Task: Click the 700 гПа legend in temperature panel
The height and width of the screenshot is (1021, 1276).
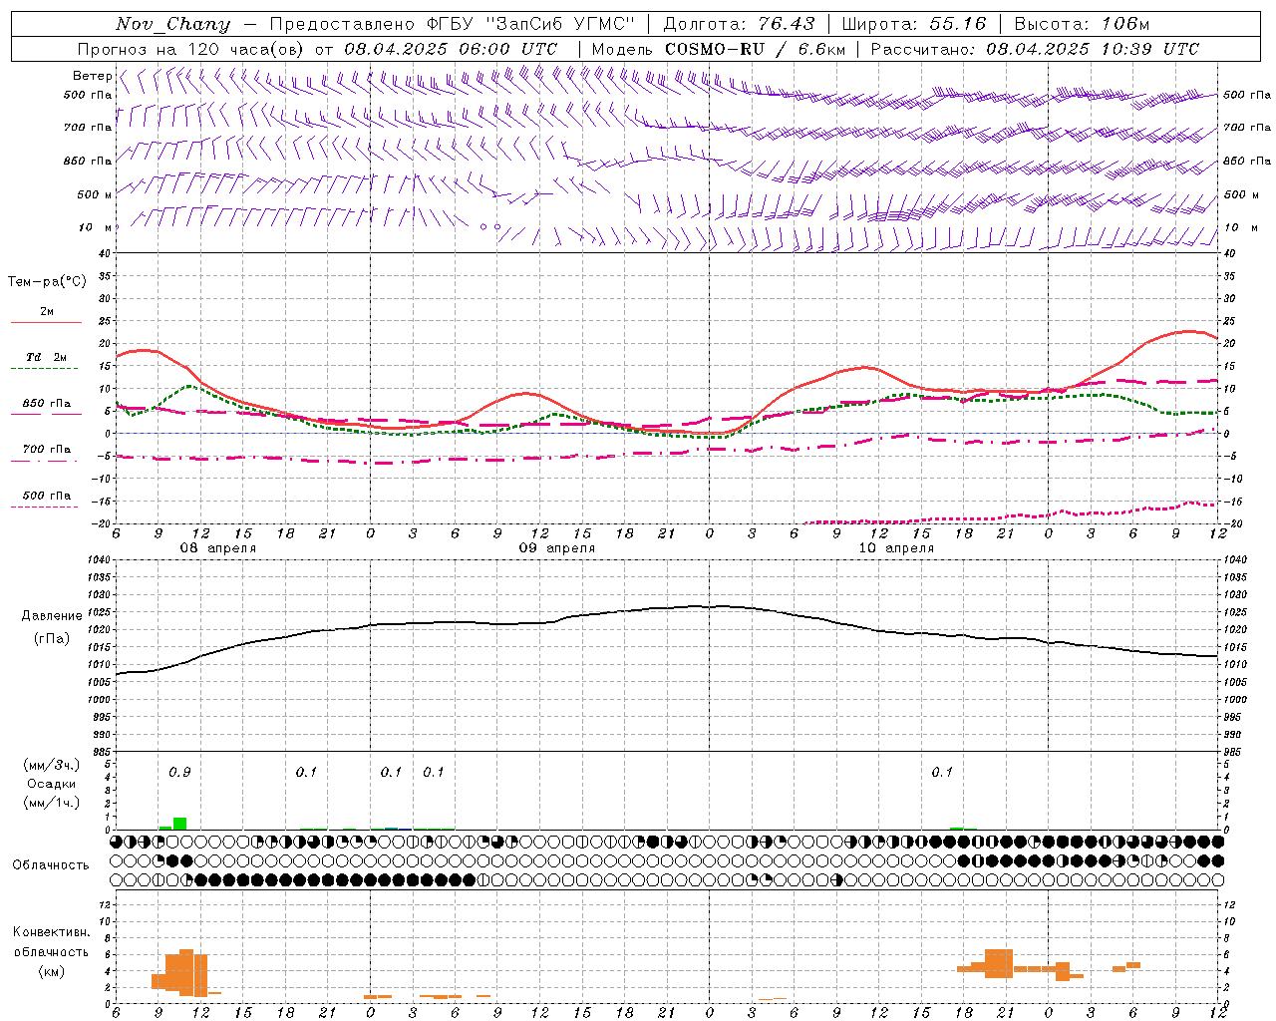Action: 47,450
